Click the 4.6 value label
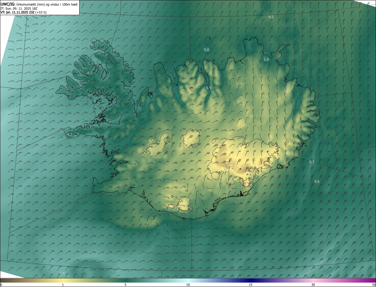This screenshot has height=287, width=376. pos(317,182)
